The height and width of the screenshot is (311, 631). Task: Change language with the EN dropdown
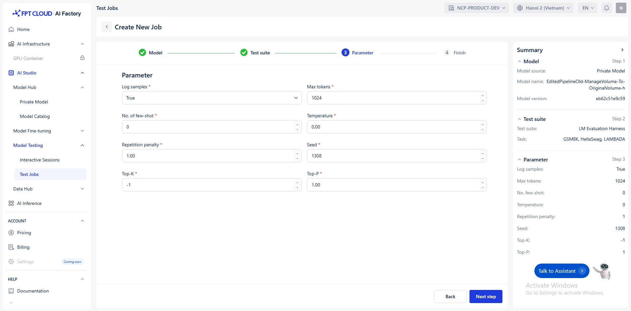(587, 8)
